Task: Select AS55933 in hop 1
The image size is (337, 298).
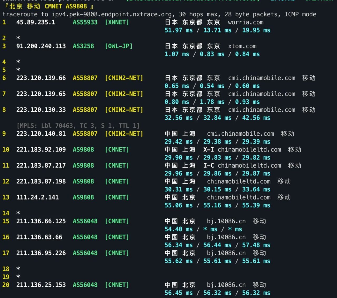Action: [85, 22]
